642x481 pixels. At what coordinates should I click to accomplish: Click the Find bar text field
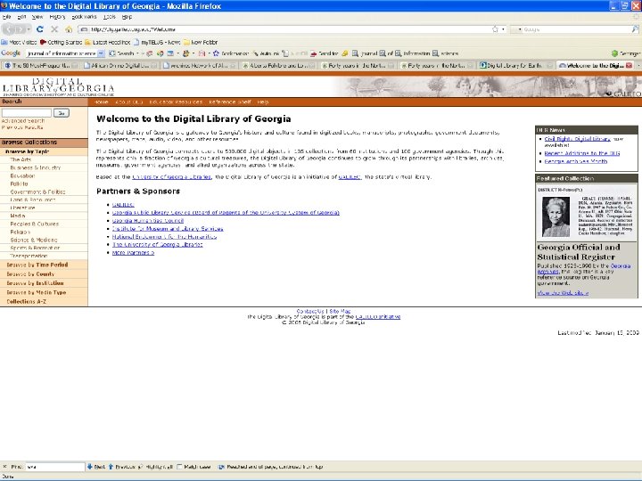point(55,466)
